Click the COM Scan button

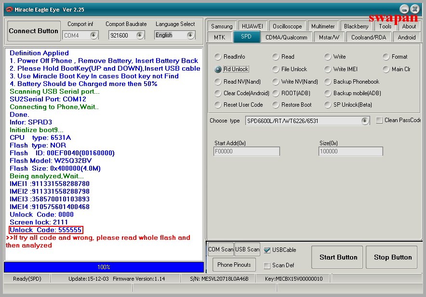pos(221,249)
